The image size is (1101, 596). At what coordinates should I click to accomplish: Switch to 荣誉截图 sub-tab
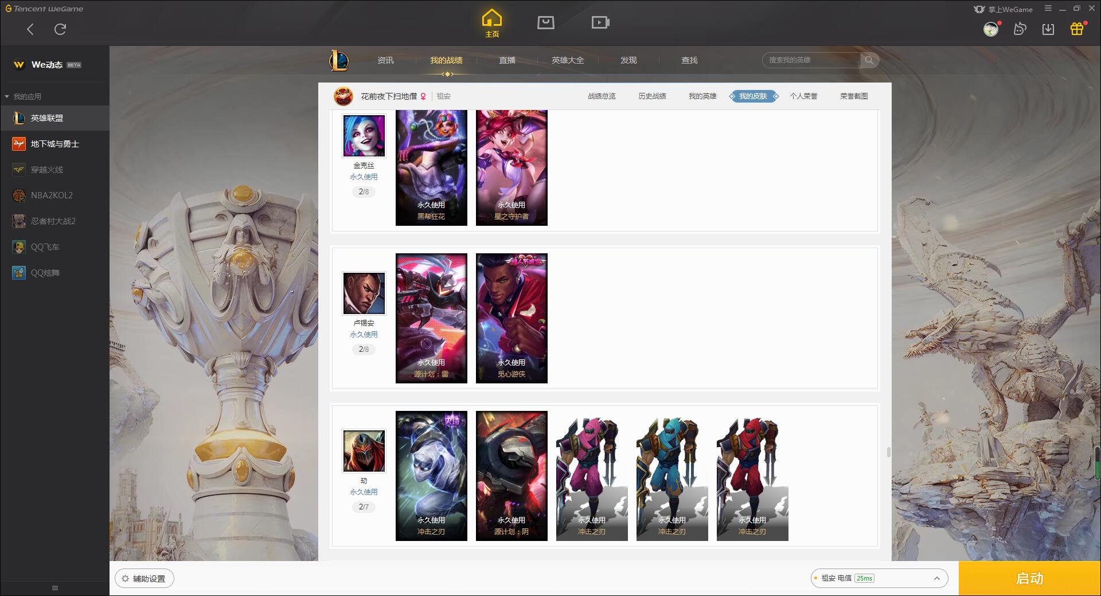[854, 96]
